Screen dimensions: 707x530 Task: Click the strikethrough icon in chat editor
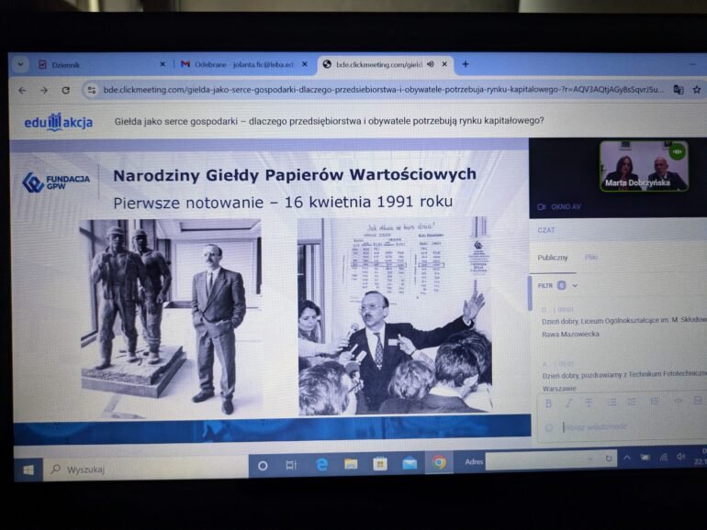pyautogui.click(x=589, y=403)
